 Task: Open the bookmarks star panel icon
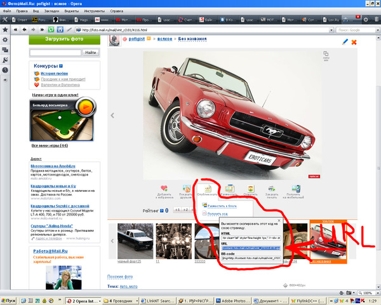5,30
